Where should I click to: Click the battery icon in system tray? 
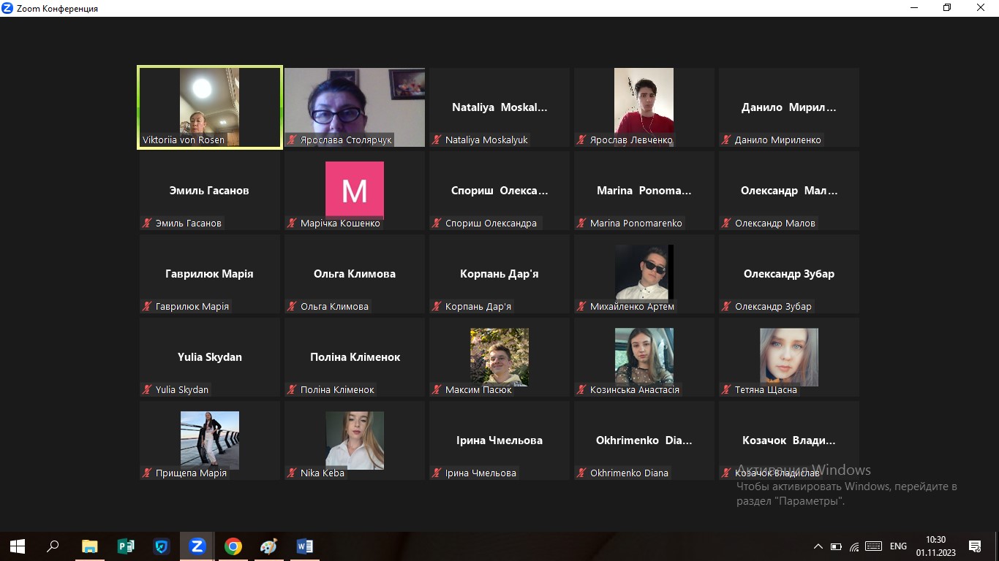coord(836,546)
